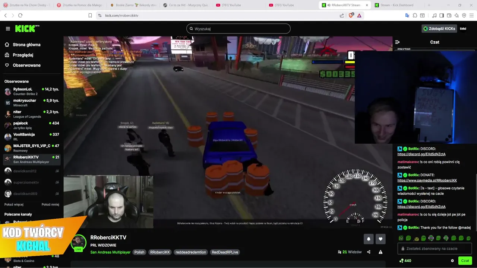Open the pajalock channel
This screenshot has height=268, width=477.
[32, 125]
